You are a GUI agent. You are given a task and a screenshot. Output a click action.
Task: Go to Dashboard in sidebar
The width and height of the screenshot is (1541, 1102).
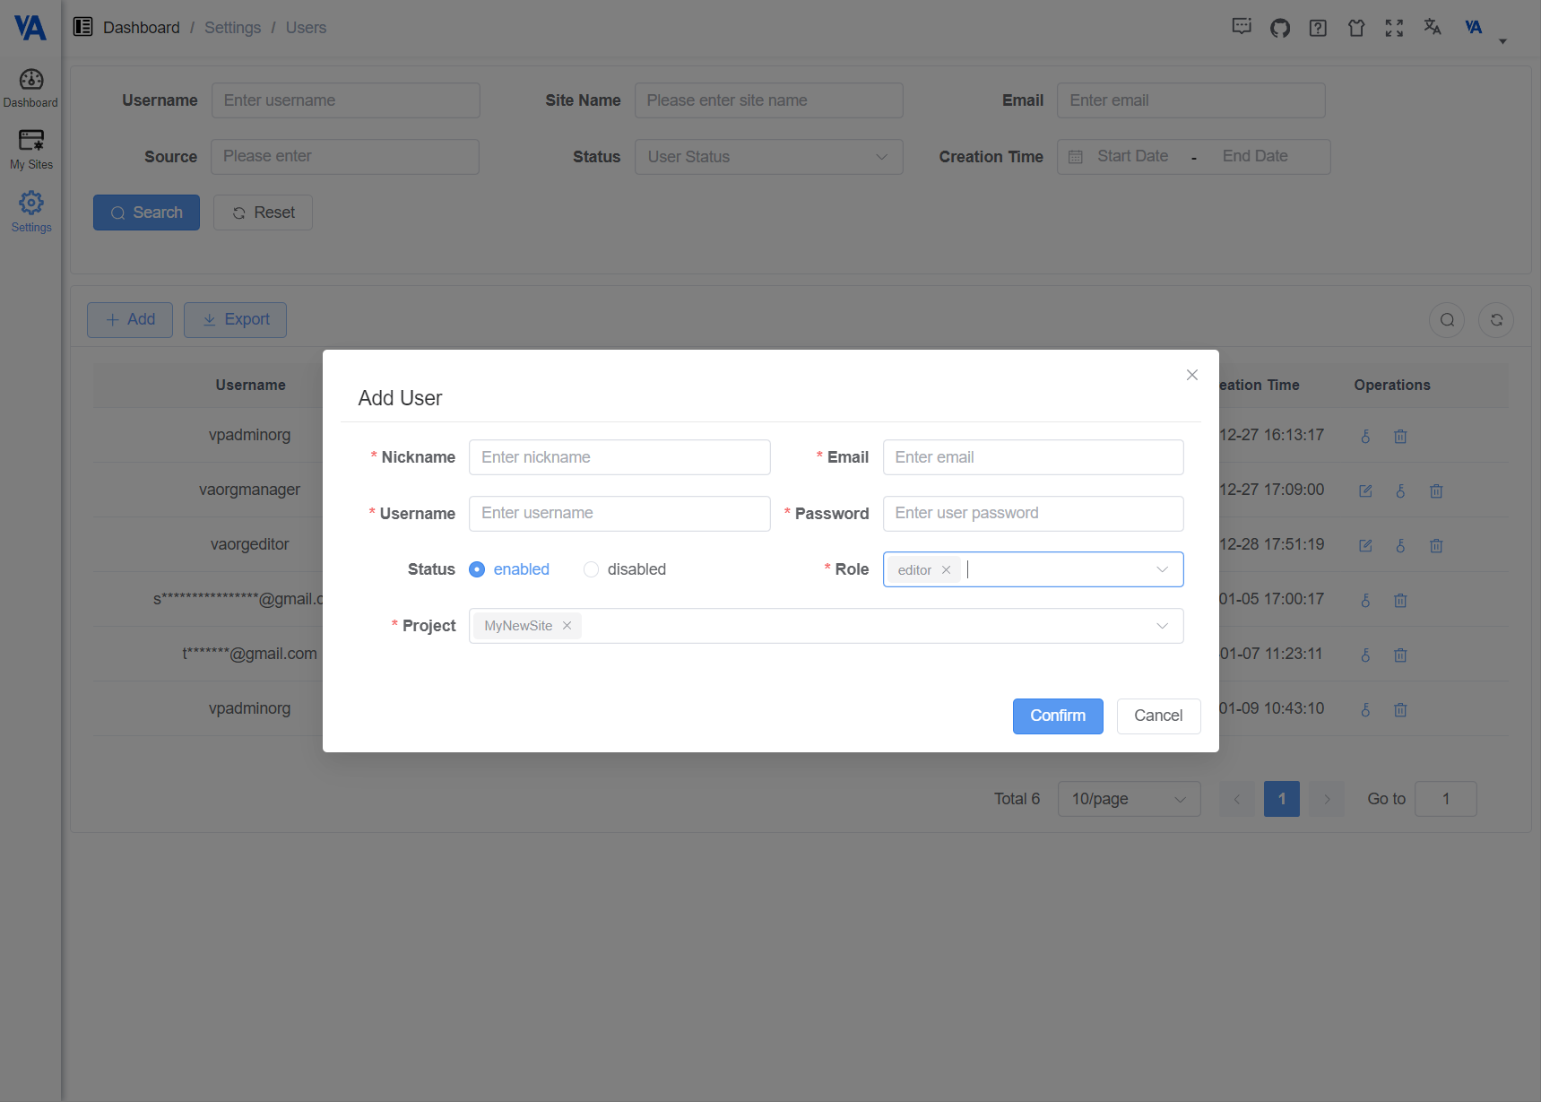coord(31,88)
